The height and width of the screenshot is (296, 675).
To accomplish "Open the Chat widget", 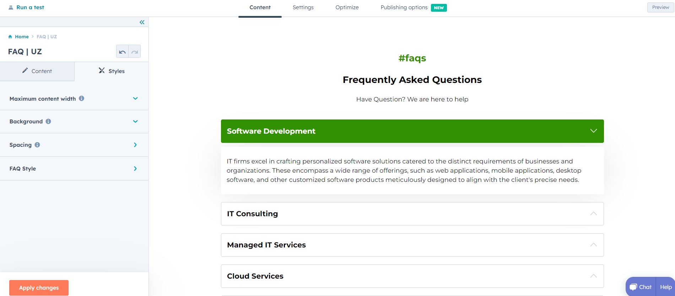I will [x=641, y=287].
